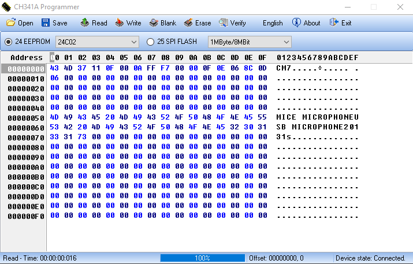Click the ASCII text 'MICE MICROPHONEU'
Screen dimensions: 413x264
coord(318,118)
